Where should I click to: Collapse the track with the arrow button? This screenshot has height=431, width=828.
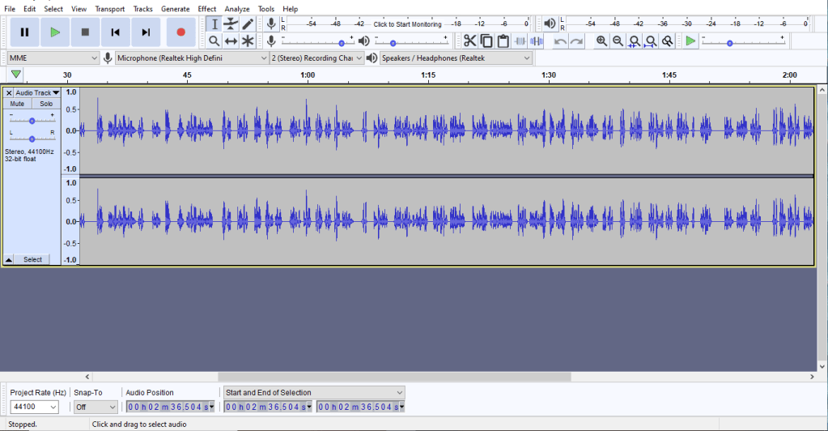click(x=9, y=259)
